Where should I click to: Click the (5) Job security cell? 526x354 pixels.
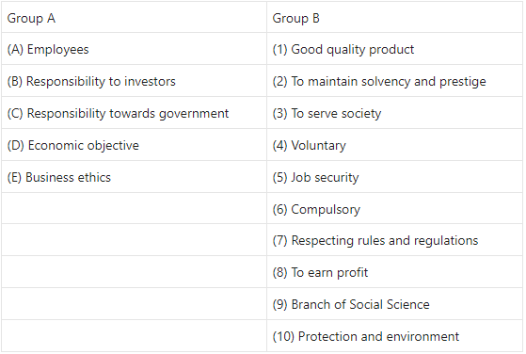pos(394,177)
